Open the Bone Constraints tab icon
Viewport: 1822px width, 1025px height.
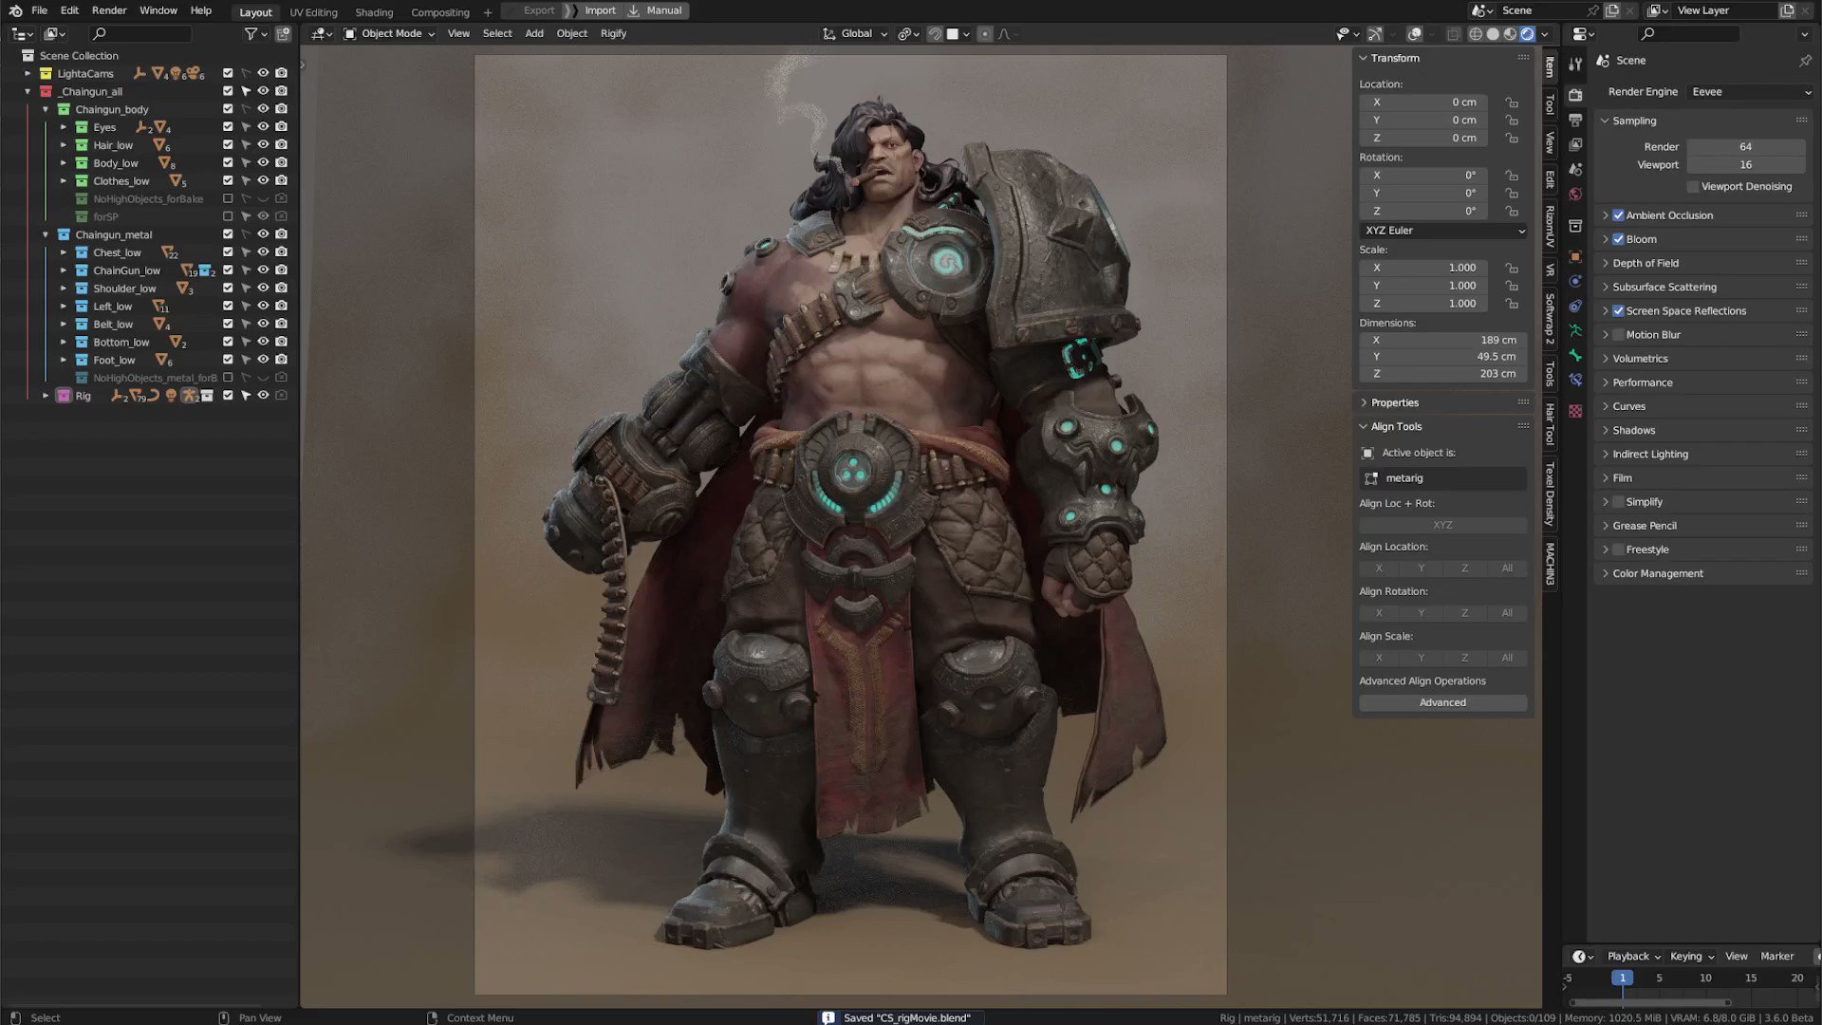tap(1575, 380)
